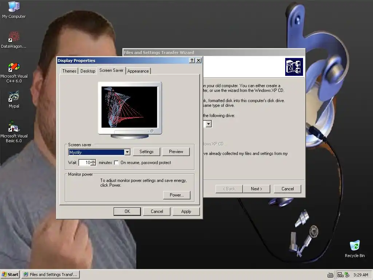Click the Preview button
373x280 pixels.
pyautogui.click(x=176, y=152)
